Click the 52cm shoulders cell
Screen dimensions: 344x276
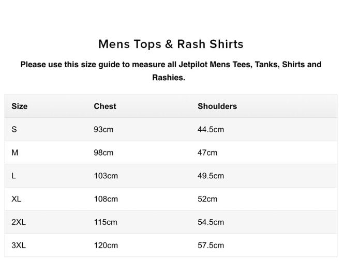pos(207,199)
